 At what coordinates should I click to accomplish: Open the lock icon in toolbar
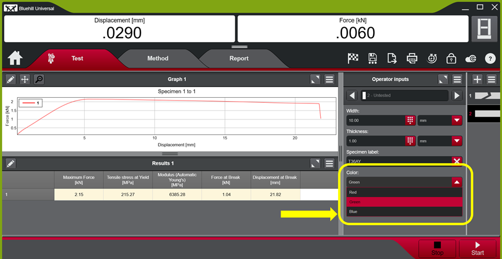tap(451, 58)
